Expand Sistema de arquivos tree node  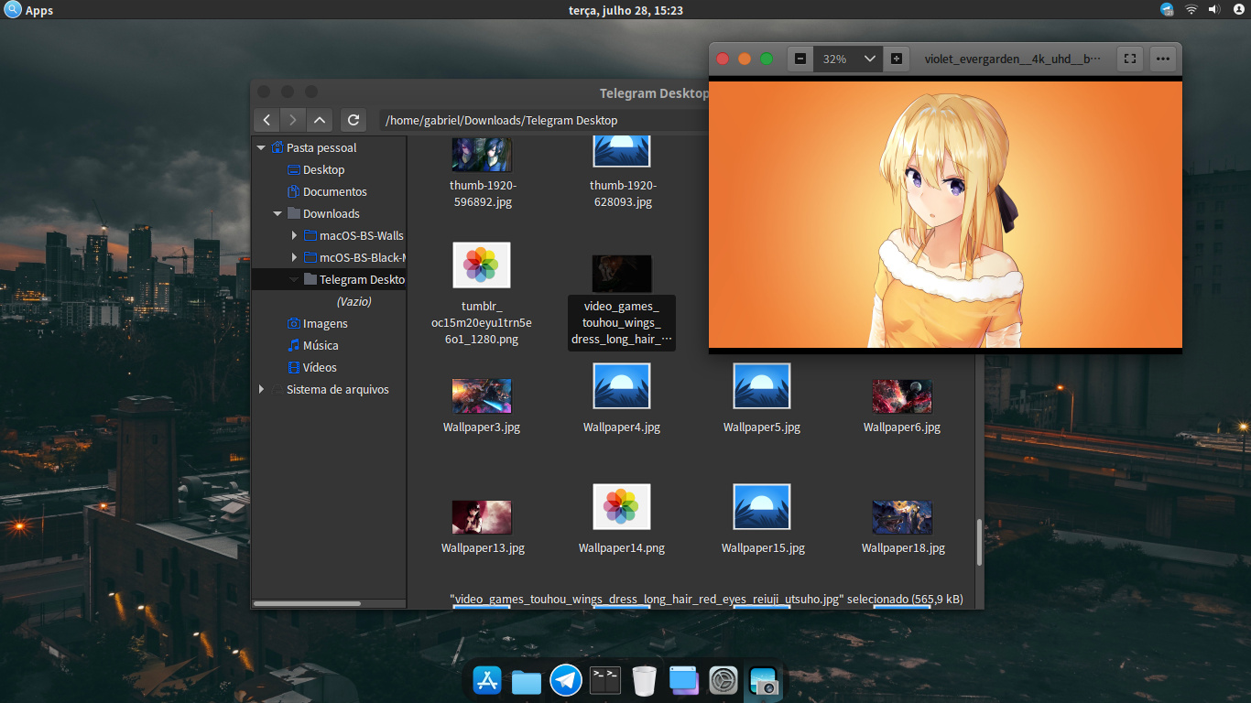click(262, 390)
